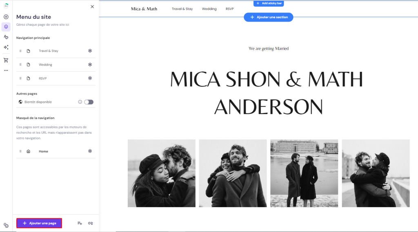The height and width of the screenshot is (232, 418).
Task: Open the add elements plus icon in sidebar
Action: coord(6,17)
